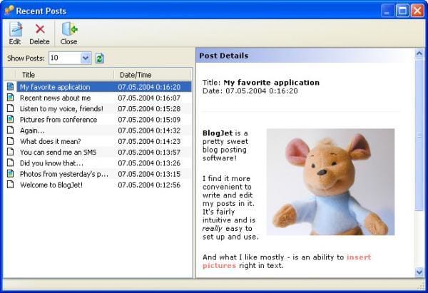Image resolution: width=428 pixels, height=293 pixels.
Task: Sort list by Title column header
Action: pyautogui.click(x=65, y=75)
